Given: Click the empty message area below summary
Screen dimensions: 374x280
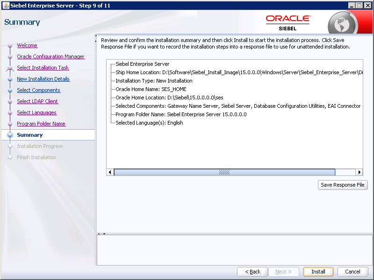Looking at the screenshot, I should click(235, 250).
